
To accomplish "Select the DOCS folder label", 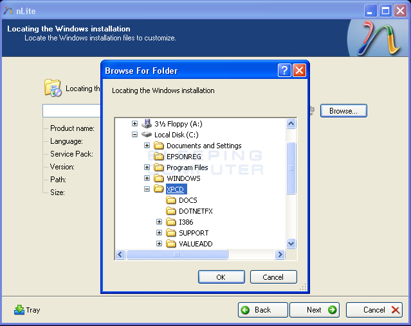I will (188, 200).
